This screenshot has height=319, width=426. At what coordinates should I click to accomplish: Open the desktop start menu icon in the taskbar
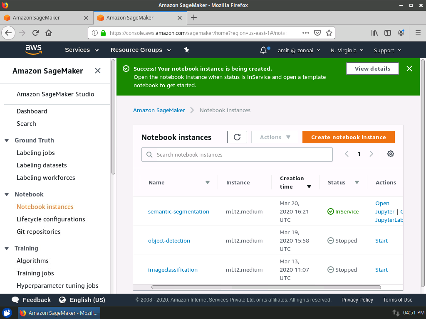pos(7,313)
